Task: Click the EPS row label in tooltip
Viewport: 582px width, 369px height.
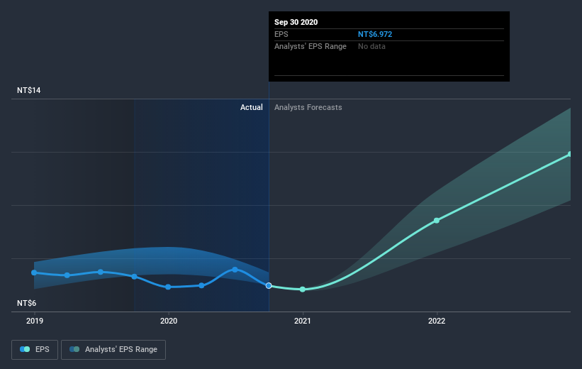Action: coord(281,34)
